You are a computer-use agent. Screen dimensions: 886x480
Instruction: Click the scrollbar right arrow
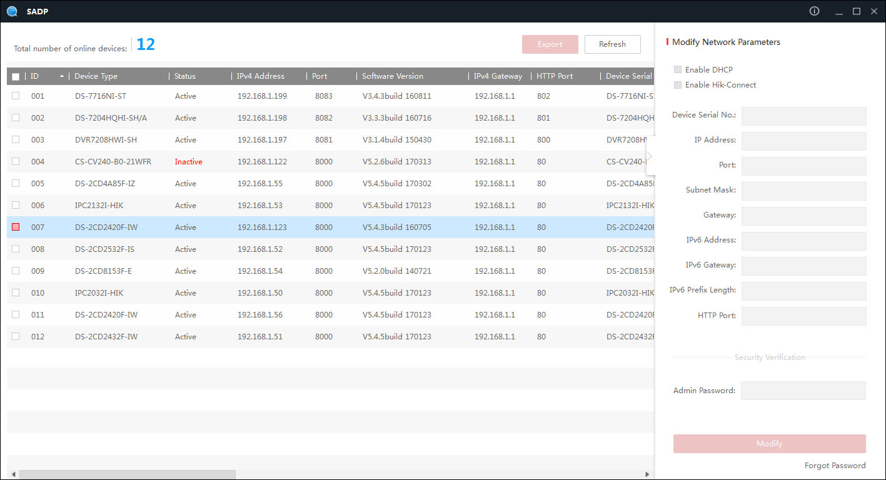point(648,474)
